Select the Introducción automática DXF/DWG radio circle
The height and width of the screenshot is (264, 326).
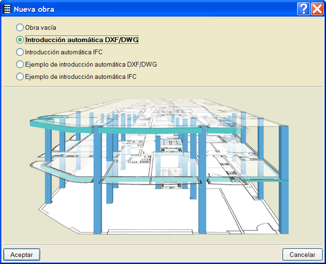pyautogui.click(x=20, y=40)
